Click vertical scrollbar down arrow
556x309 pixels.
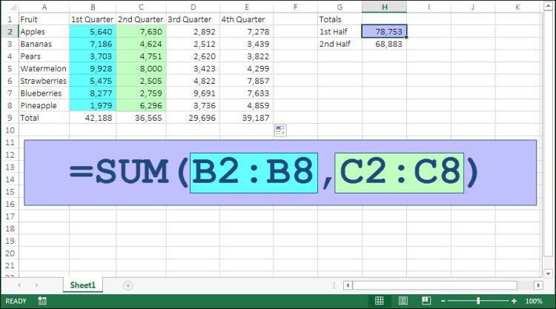pos(548,273)
